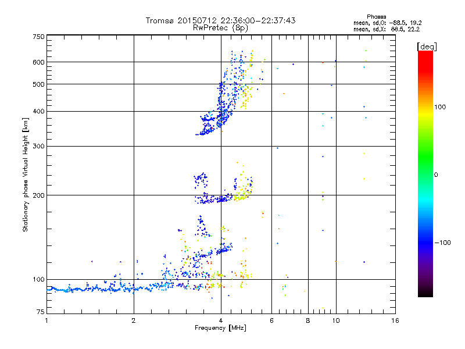465x349 pixels.
Task: Click the x-axis tick label "8"
Action: coord(308,320)
